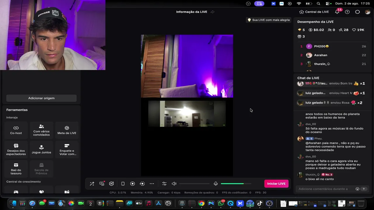Image resolution: width=374 pixels, height=210 pixels.
Task: Open the Sacola de Prêmios tool
Action: (x=41, y=169)
